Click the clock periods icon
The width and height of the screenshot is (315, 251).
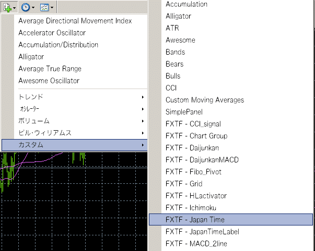point(26,7)
